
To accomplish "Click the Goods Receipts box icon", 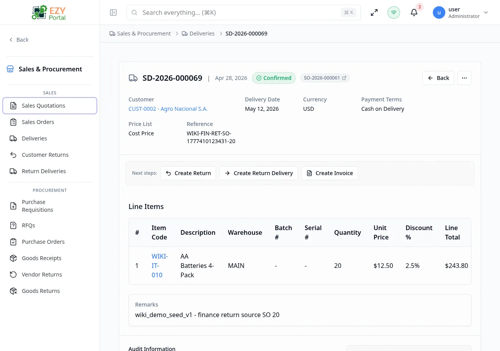I will point(13,258).
